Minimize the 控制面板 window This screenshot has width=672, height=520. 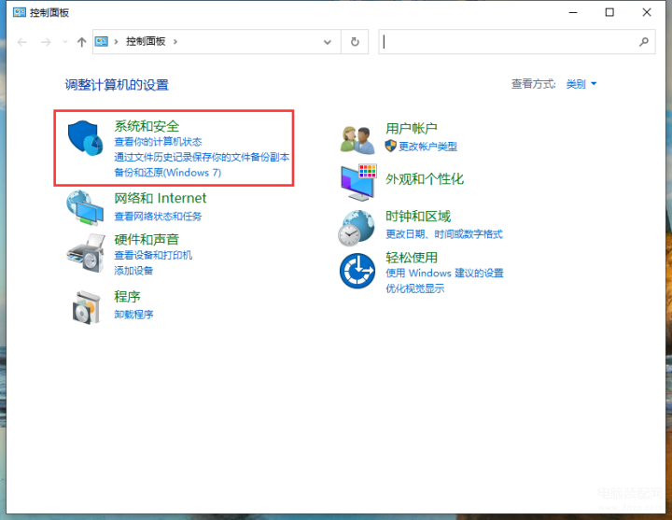pos(573,12)
